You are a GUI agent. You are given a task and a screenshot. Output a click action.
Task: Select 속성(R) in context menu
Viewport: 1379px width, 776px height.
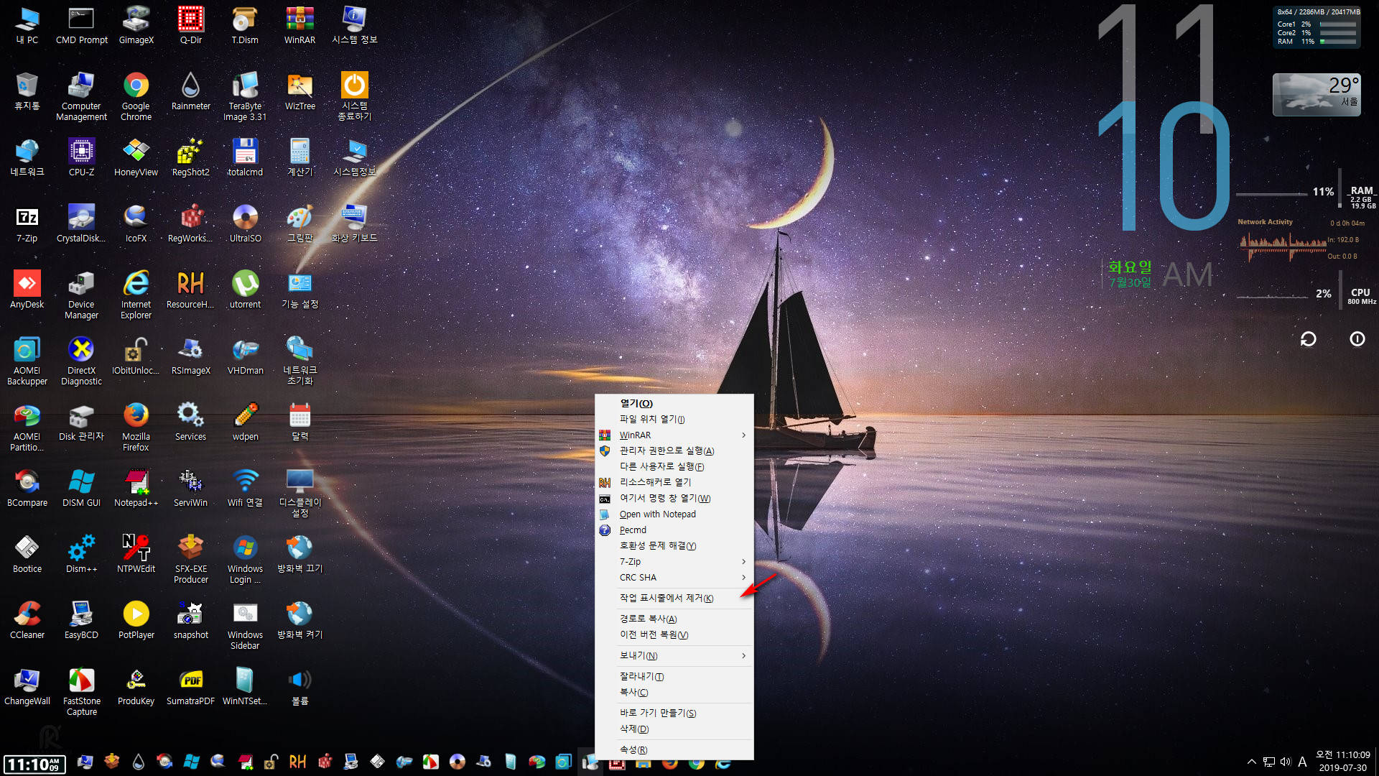674,749
